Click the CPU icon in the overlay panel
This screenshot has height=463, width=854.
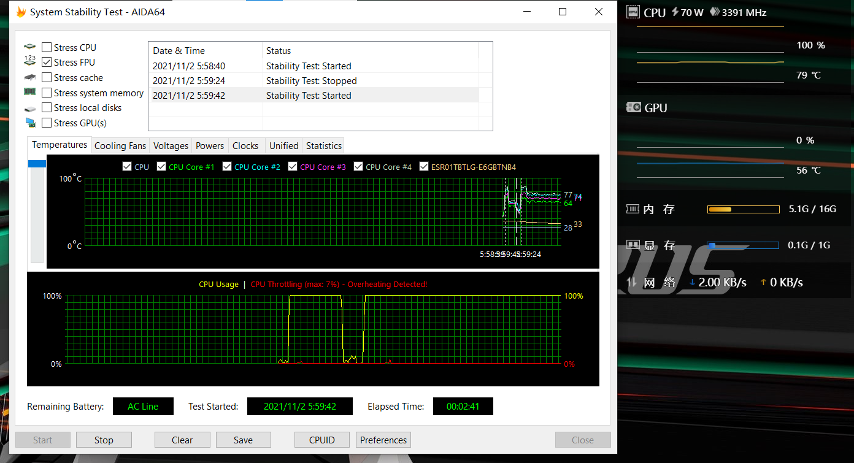click(x=633, y=12)
